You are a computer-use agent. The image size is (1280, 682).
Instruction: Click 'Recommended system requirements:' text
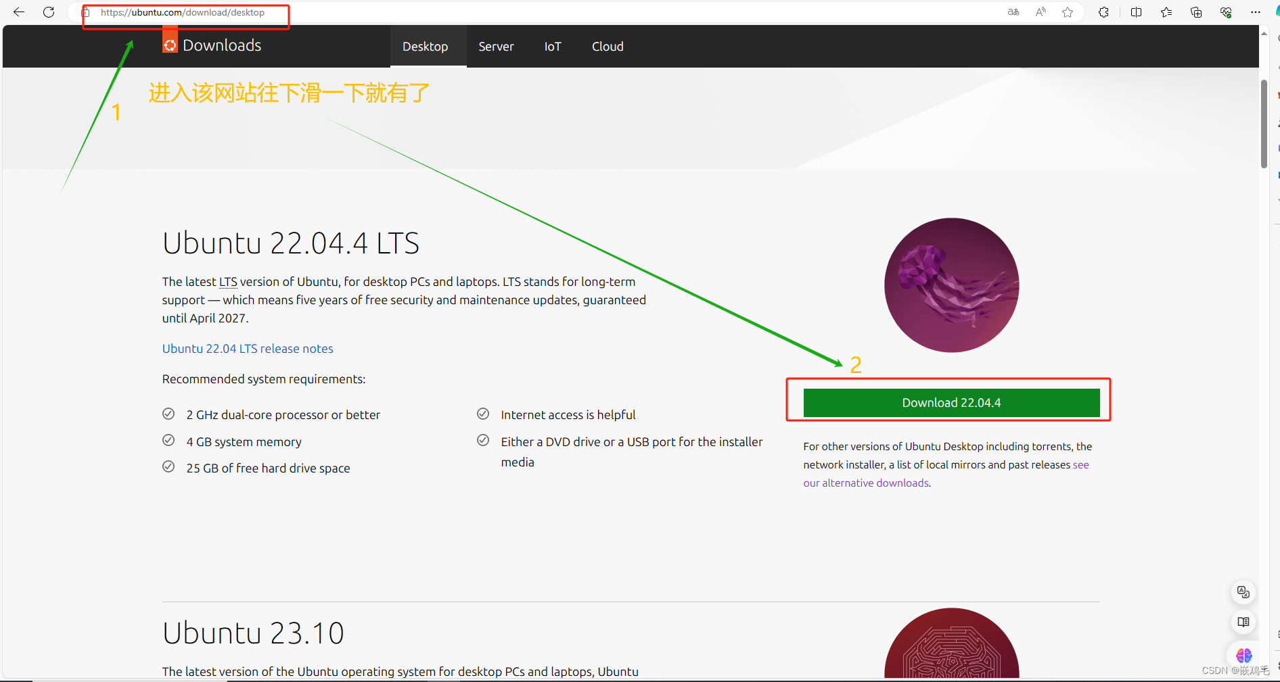pos(264,379)
